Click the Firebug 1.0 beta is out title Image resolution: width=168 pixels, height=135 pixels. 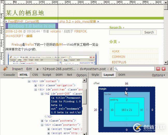[x=32, y=26]
